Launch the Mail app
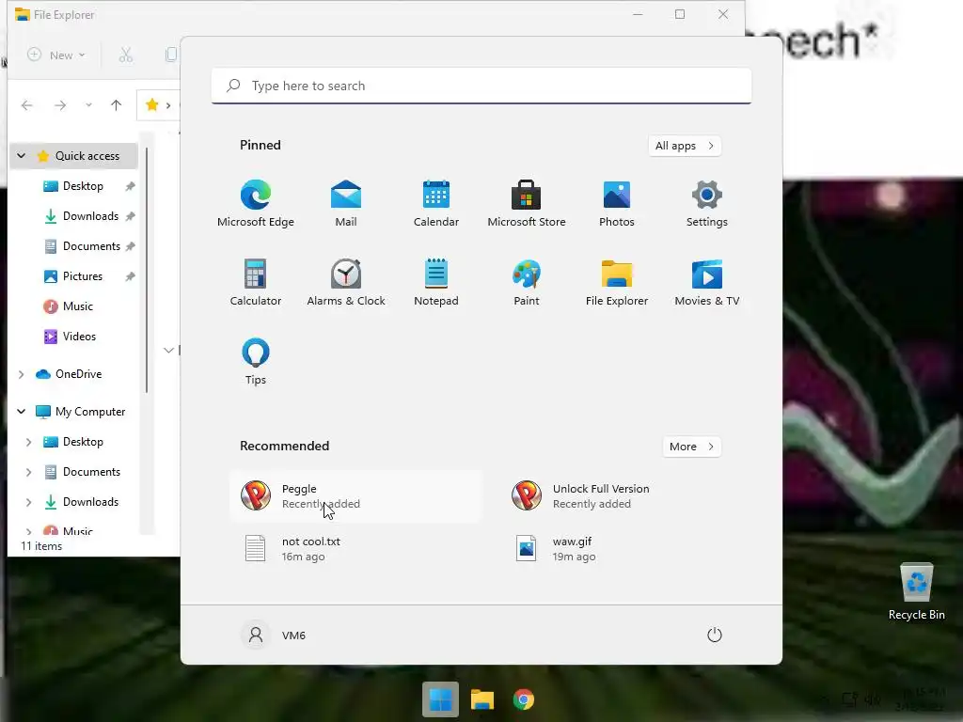The image size is (963, 722). coord(346,204)
